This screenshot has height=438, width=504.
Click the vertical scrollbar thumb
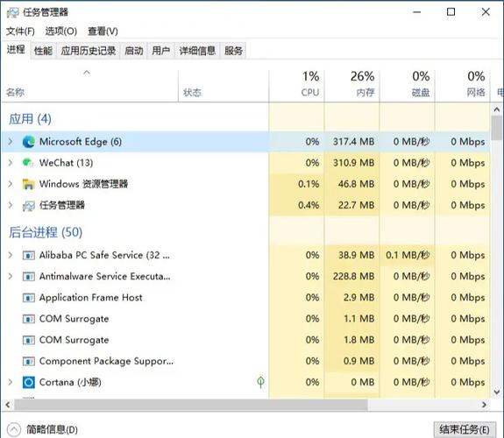(497, 128)
